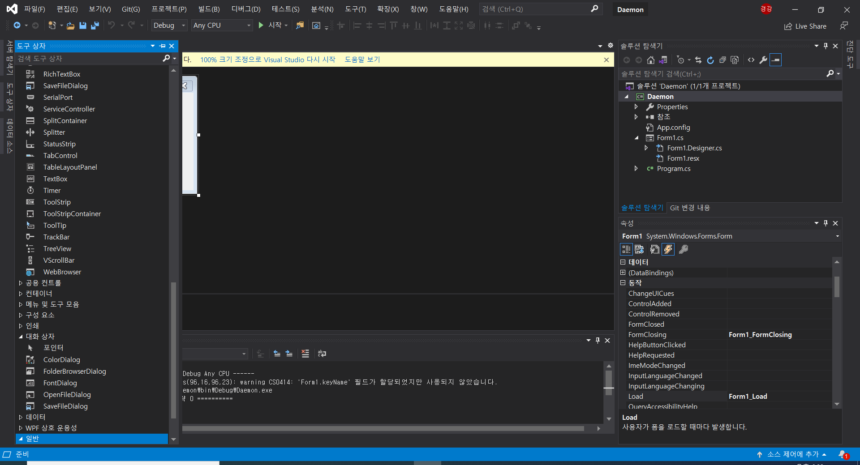The image size is (860, 465).
Task: Click the Open File folder icon
Action: click(x=70, y=26)
